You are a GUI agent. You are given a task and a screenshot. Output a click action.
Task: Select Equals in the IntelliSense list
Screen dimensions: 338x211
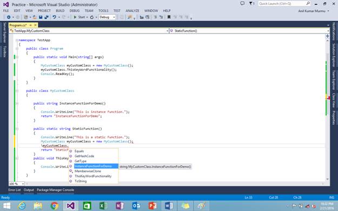(94, 151)
